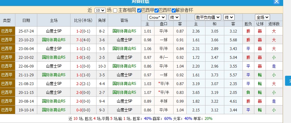This screenshot has width=291, height=123.
Task: Click the odds value 4.61
Action: pyautogui.click(x=233, y=101)
